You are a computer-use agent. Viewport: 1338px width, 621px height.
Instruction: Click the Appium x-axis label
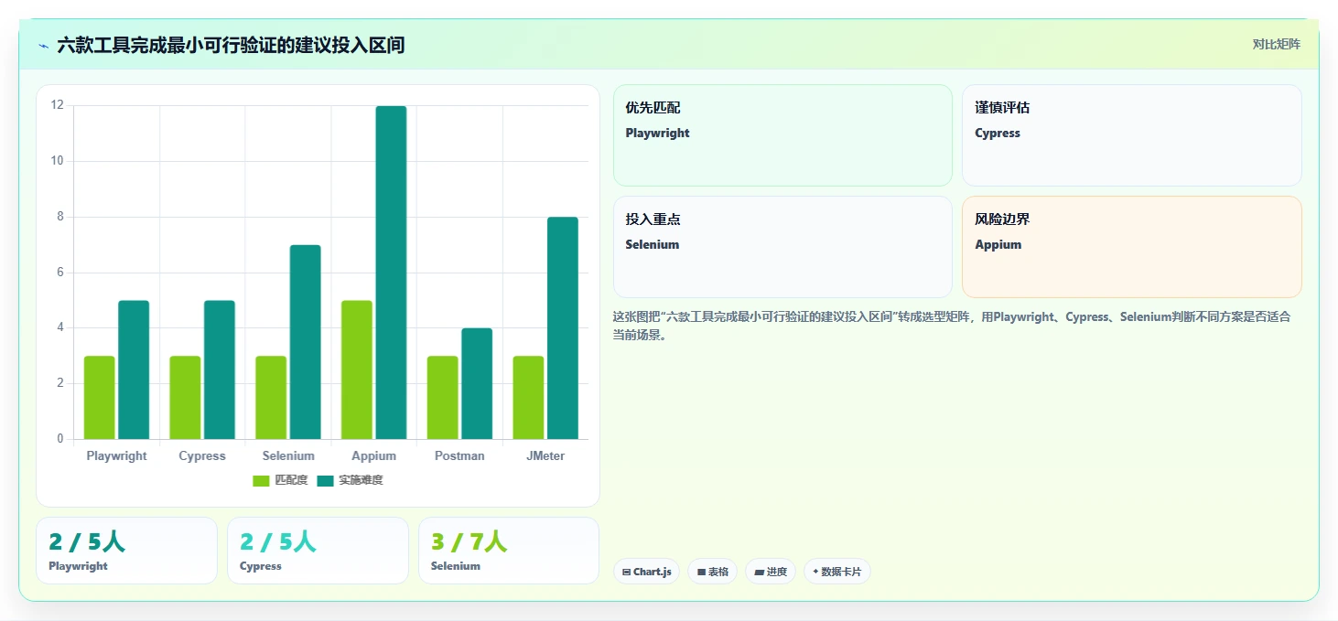pos(374,455)
